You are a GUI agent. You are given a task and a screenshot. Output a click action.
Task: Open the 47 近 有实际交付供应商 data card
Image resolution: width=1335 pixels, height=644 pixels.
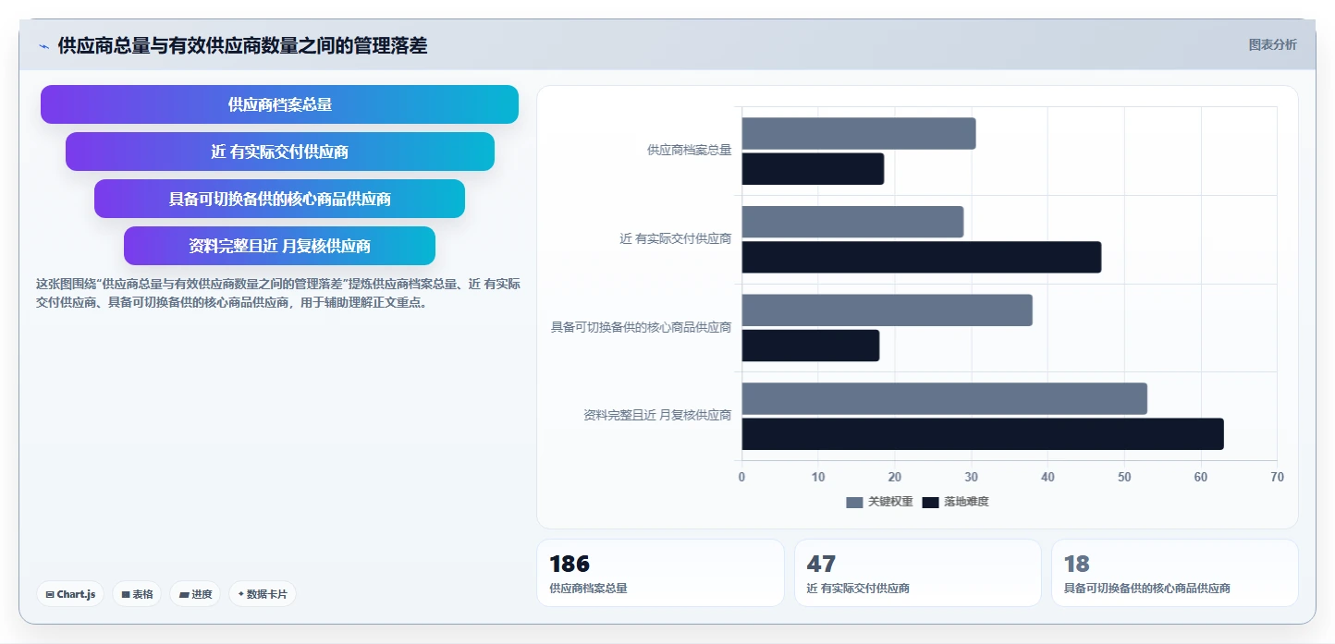coord(917,573)
